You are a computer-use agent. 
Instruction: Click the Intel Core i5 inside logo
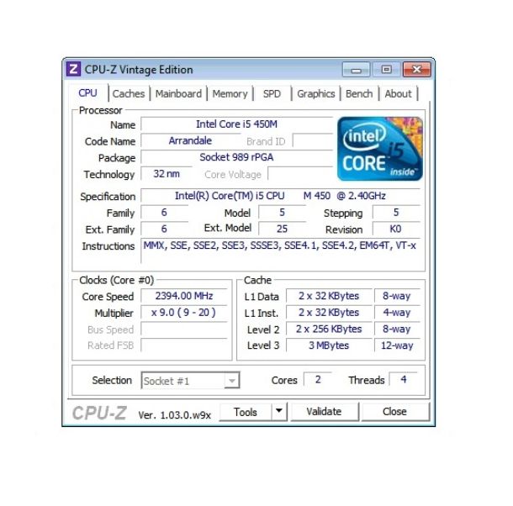(380, 149)
